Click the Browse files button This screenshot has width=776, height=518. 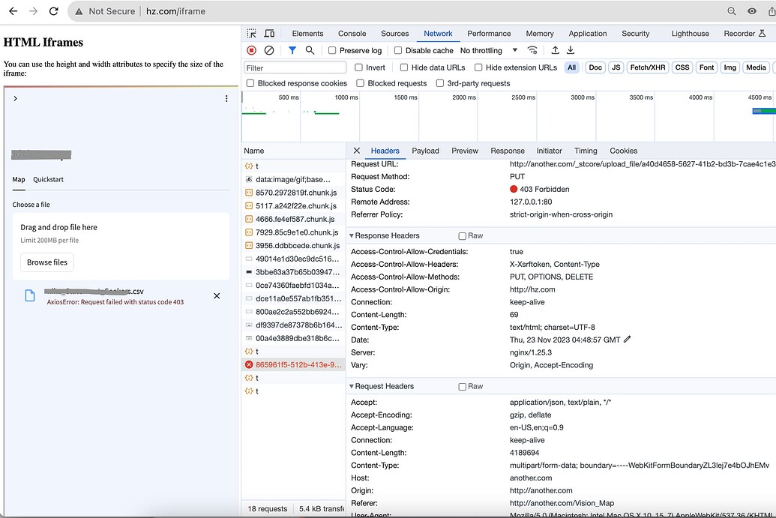(x=46, y=262)
